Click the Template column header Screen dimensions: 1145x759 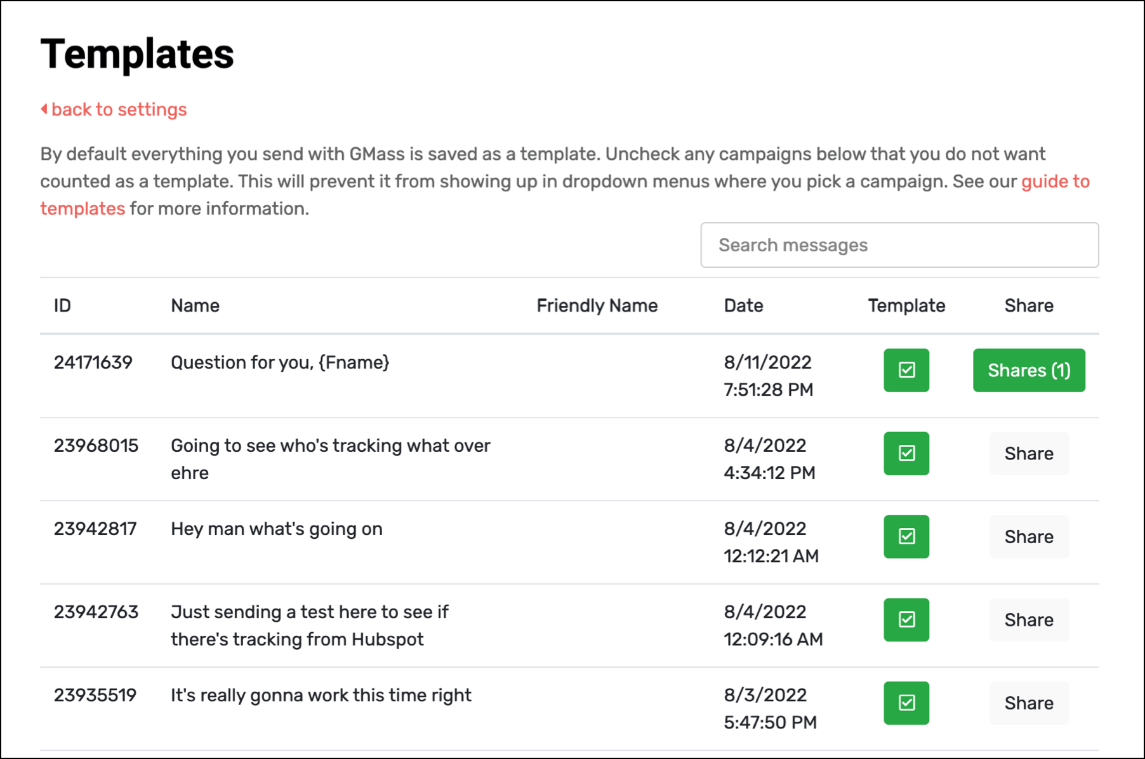point(906,305)
